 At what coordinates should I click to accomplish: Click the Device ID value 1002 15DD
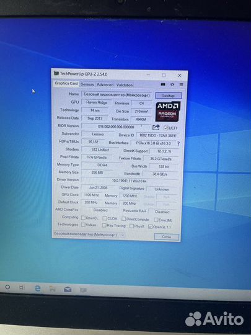click(x=158, y=135)
